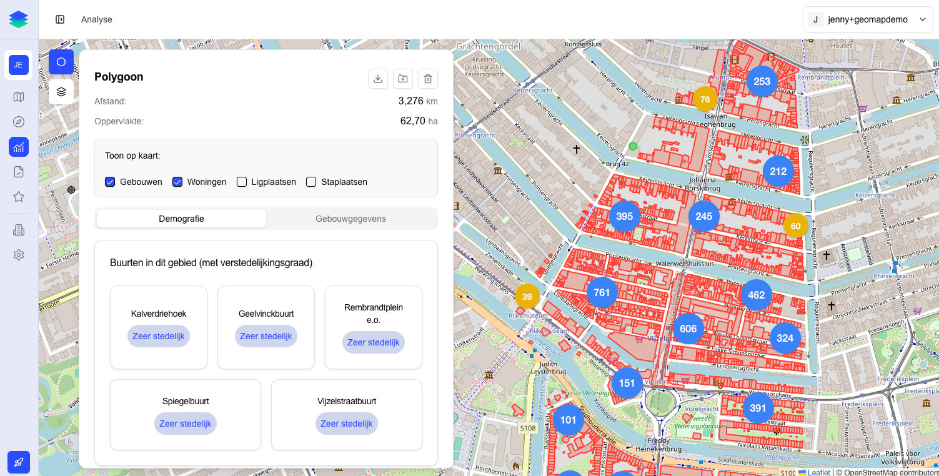Image resolution: width=939 pixels, height=476 pixels.
Task: Delete the Polygoon selection
Action: 428,79
